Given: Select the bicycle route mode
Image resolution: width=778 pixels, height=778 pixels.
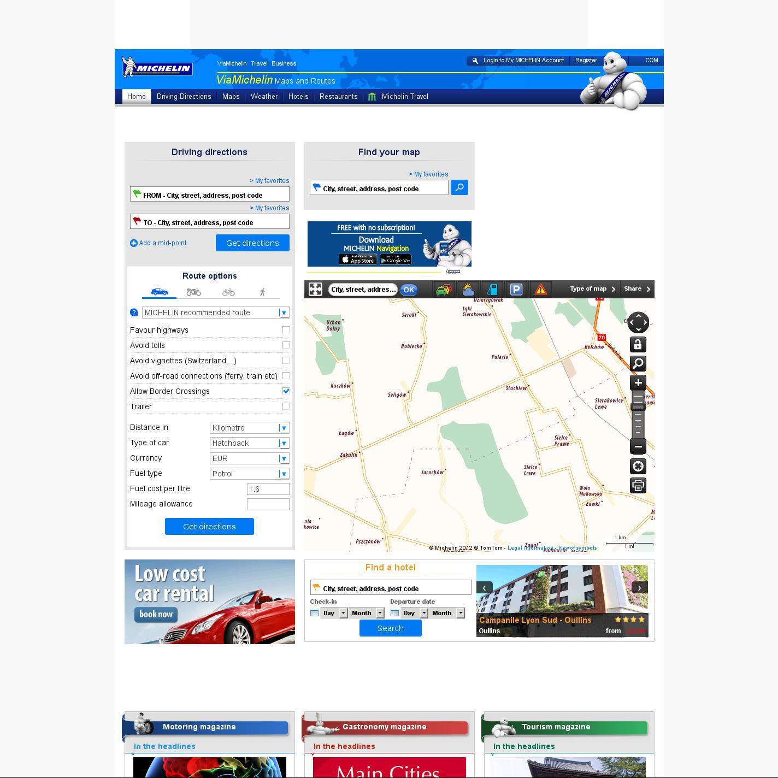Looking at the screenshot, I should (228, 292).
